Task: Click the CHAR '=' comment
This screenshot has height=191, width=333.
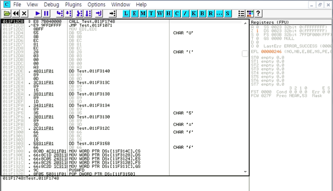Action: coord(183,125)
